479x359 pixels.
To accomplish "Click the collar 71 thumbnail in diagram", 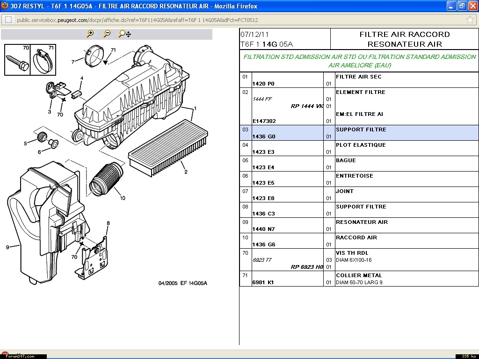I will [43, 61].
